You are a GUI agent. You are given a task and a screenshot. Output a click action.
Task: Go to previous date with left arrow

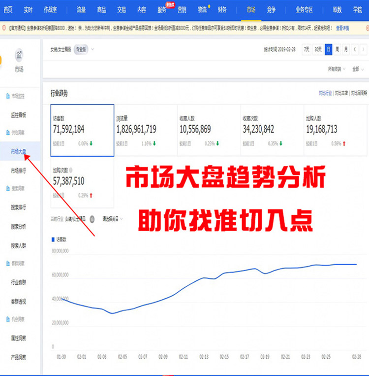[x=355, y=49]
